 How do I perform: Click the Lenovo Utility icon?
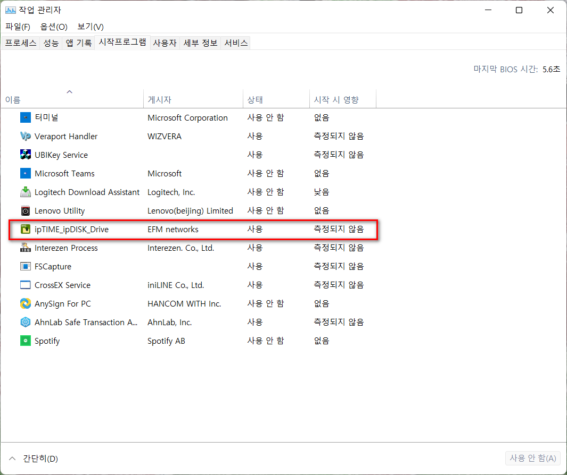[x=26, y=211]
